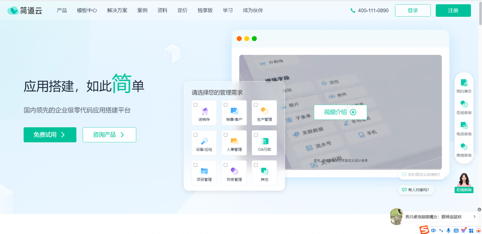Viewport: 482px width, 234px height.
Task: Open the 资料 nav item
Action: (x=162, y=10)
